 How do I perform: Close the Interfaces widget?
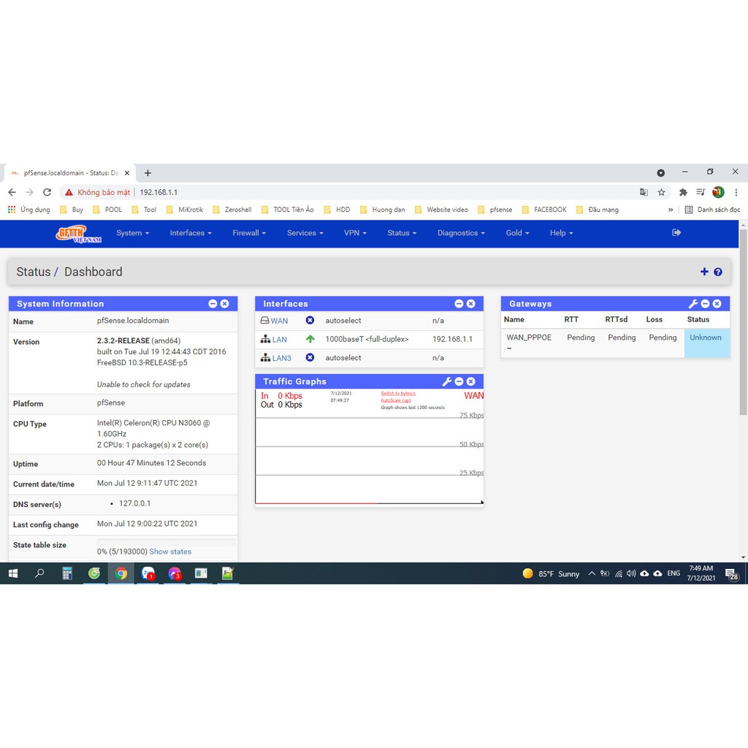[x=470, y=304]
